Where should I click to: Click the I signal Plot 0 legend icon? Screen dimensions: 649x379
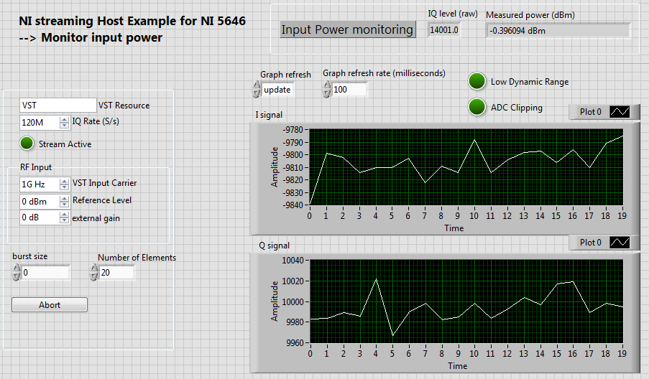(x=620, y=112)
